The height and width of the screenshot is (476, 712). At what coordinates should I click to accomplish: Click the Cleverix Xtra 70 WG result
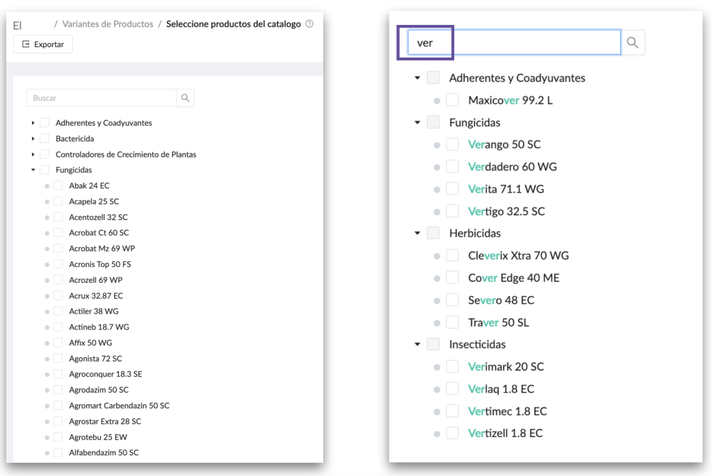(519, 256)
